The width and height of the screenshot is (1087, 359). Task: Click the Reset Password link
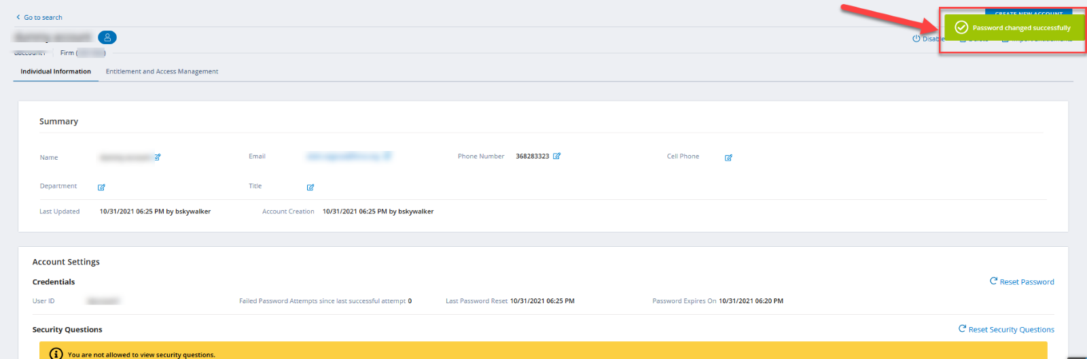click(1022, 281)
